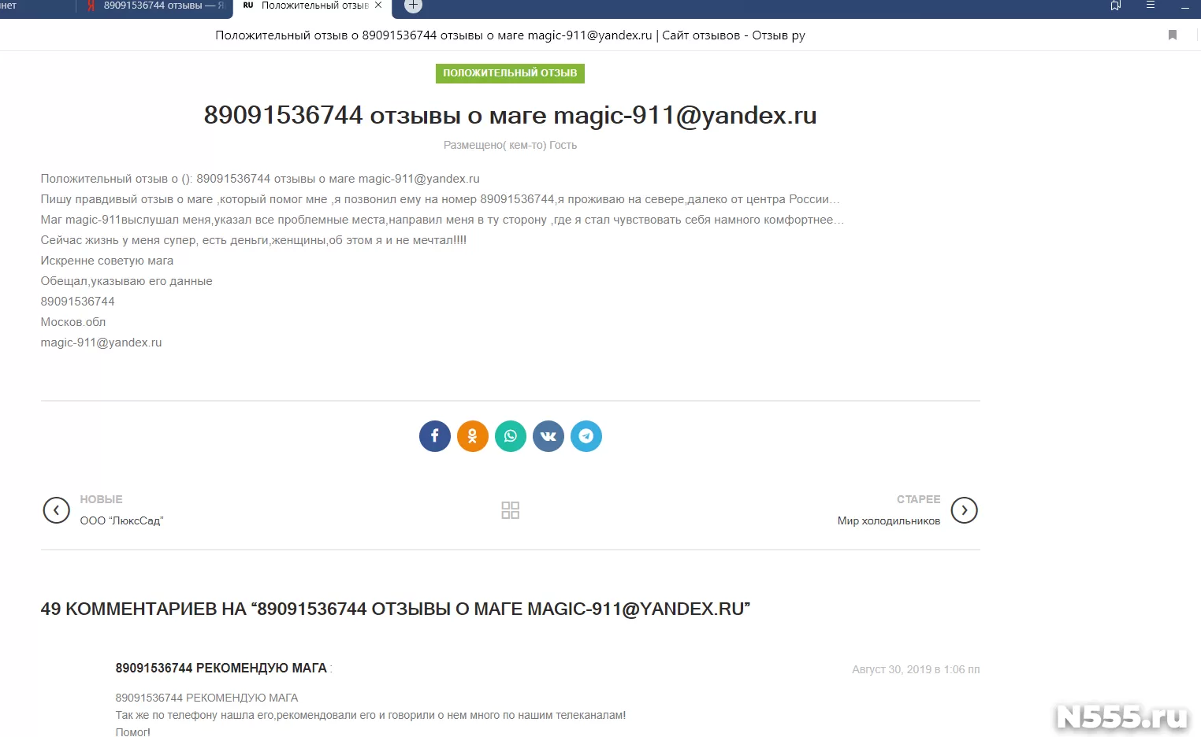Open the 'Гость' author link
The image size is (1201, 737).
click(563, 145)
